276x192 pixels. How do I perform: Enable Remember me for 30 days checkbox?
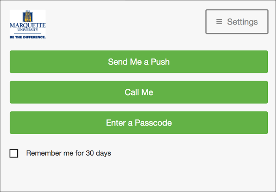pos(14,153)
